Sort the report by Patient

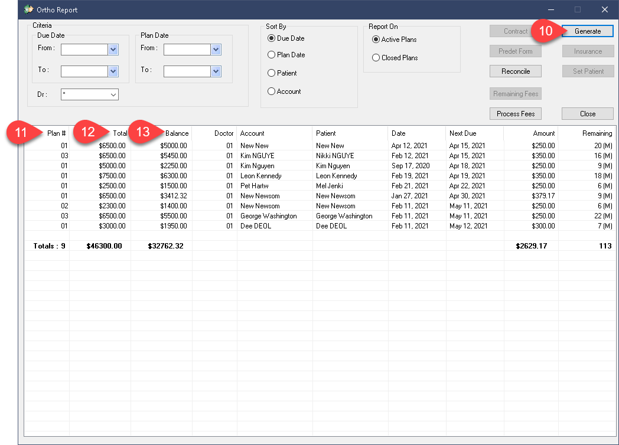coord(282,73)
